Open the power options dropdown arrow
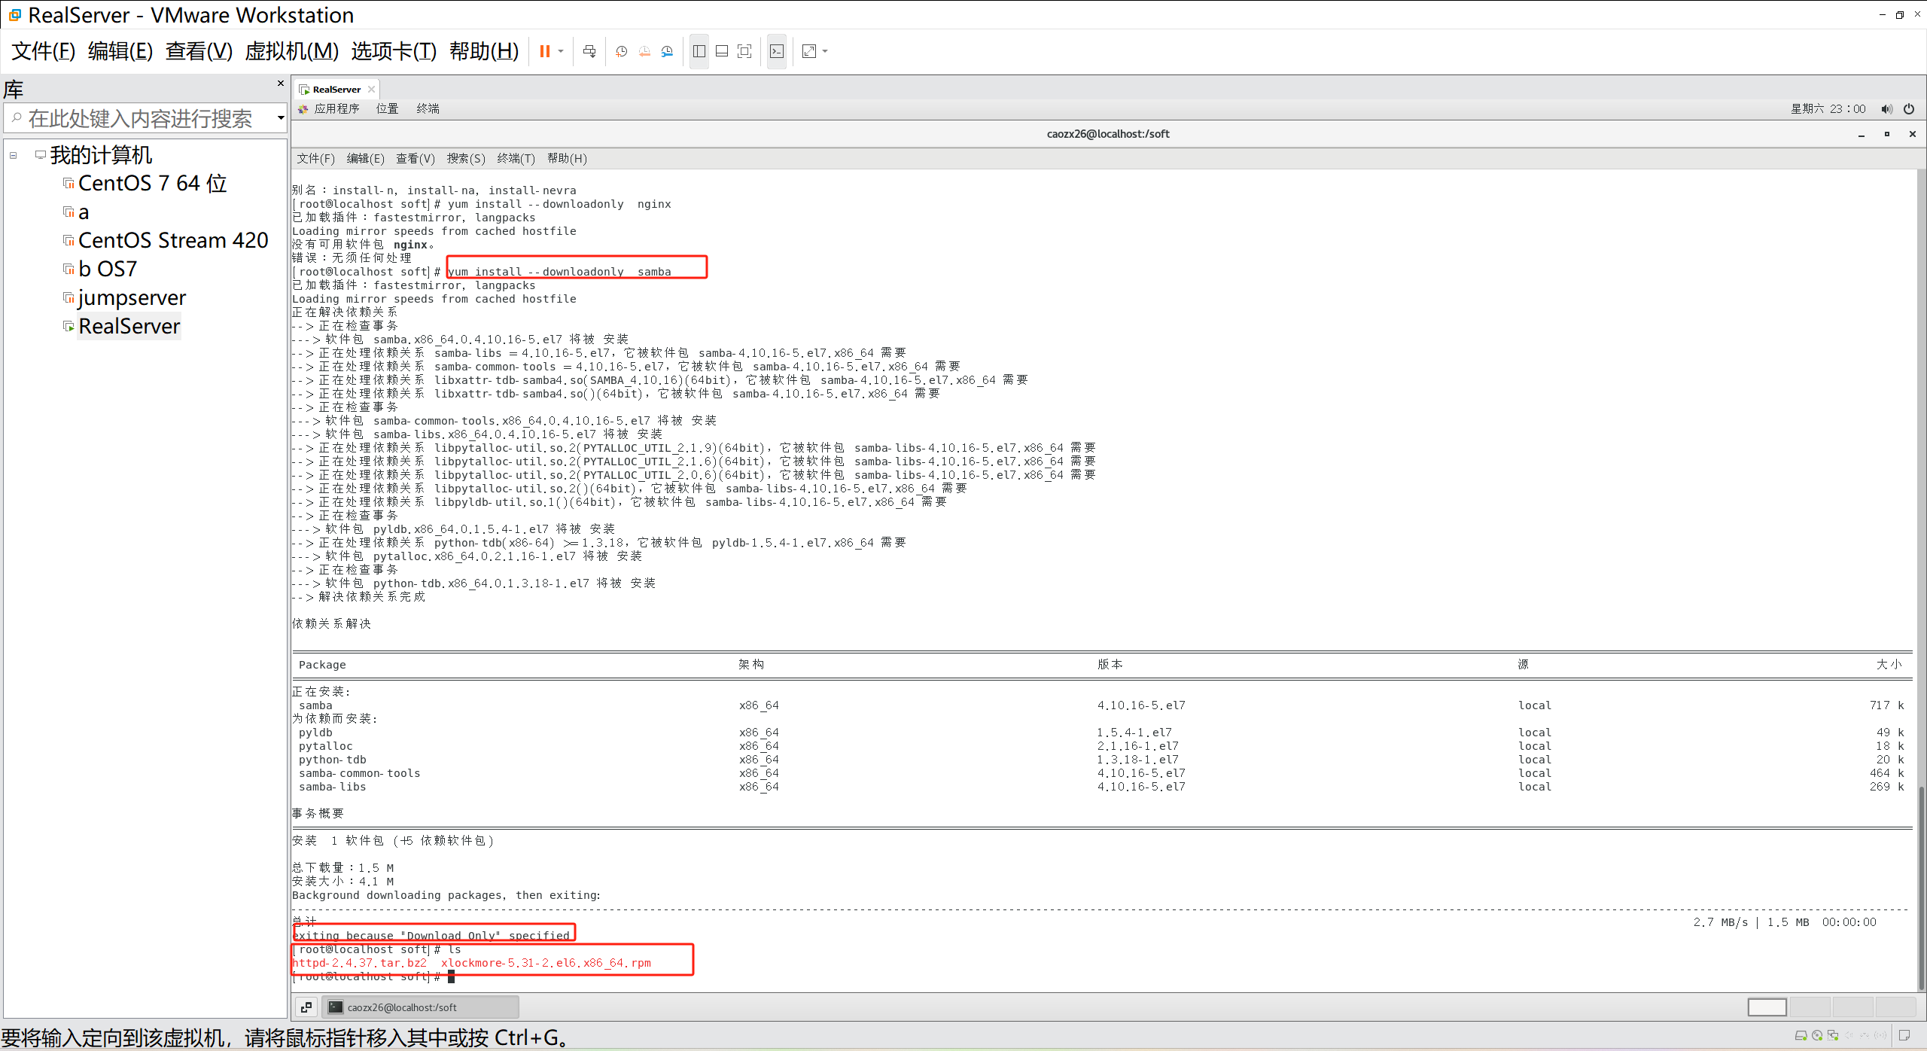The width and height of the screenshot is (1927, 1051). pyautogui.click(x=561, y=51)
